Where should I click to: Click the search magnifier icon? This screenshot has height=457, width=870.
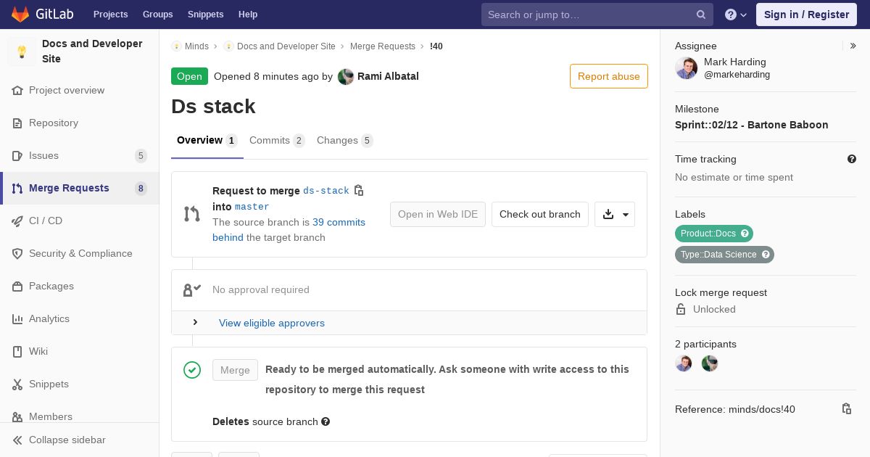(x=701, y=15)
